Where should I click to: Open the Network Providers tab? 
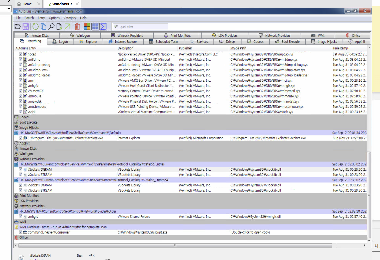pyautogui.click(x=275, y=35)
